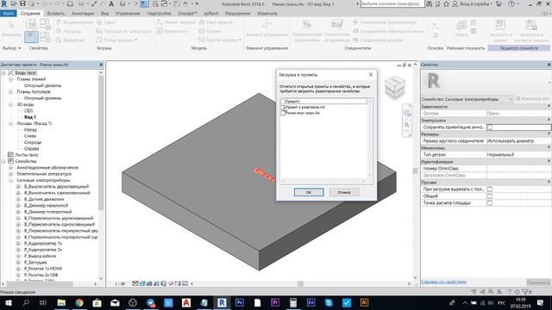The height and width of the screenshot is (310, 552).
Task: Collapse the 'Планы этажей' tree node
Action: click(x=10, y=79)
